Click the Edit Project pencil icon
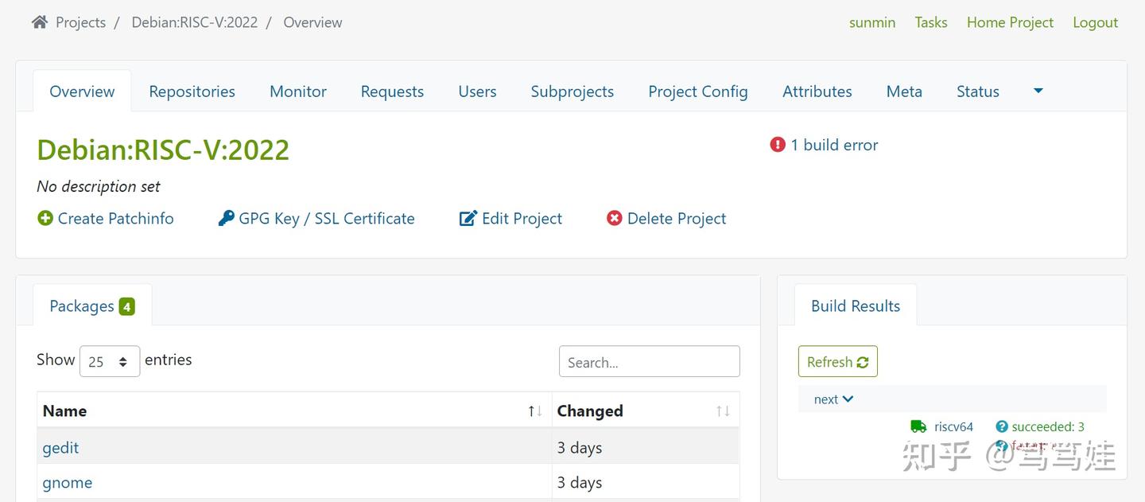The width and height of the screenshot is (1145, 502). coord(468,218)
